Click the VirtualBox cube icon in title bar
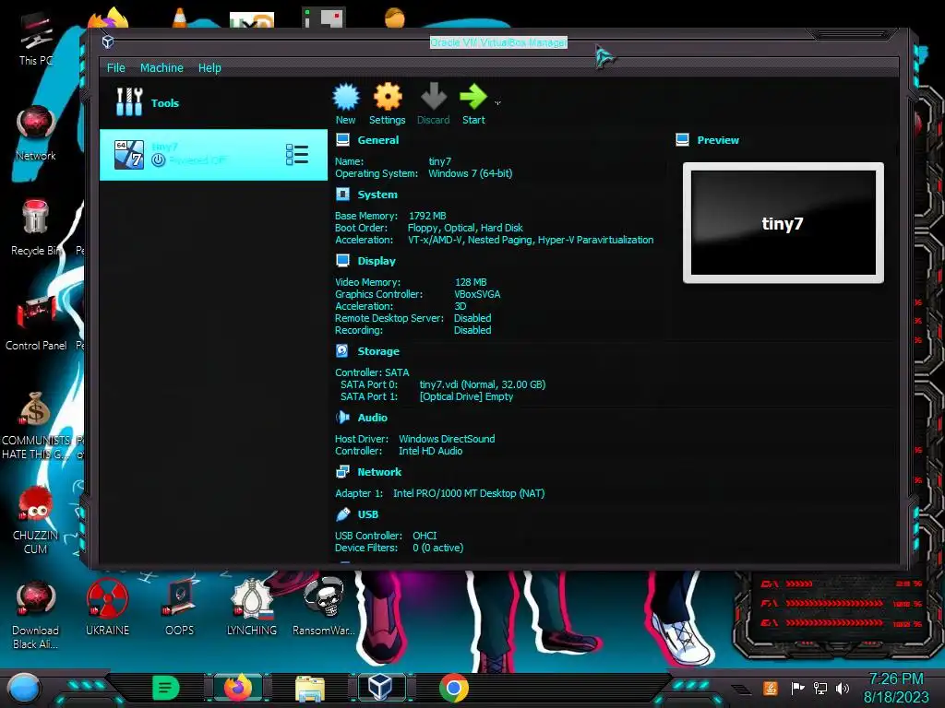945x708 pixels. (108, 41)
